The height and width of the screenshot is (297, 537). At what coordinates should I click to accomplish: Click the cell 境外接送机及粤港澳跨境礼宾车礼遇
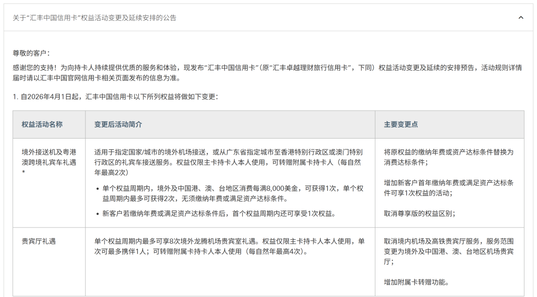49,162
